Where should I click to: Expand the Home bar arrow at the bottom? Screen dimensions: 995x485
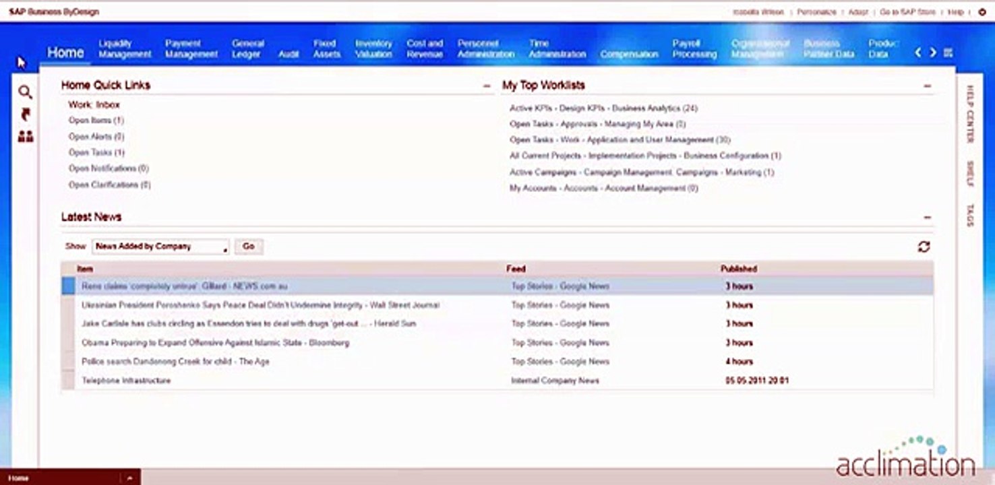pos(130,478)
